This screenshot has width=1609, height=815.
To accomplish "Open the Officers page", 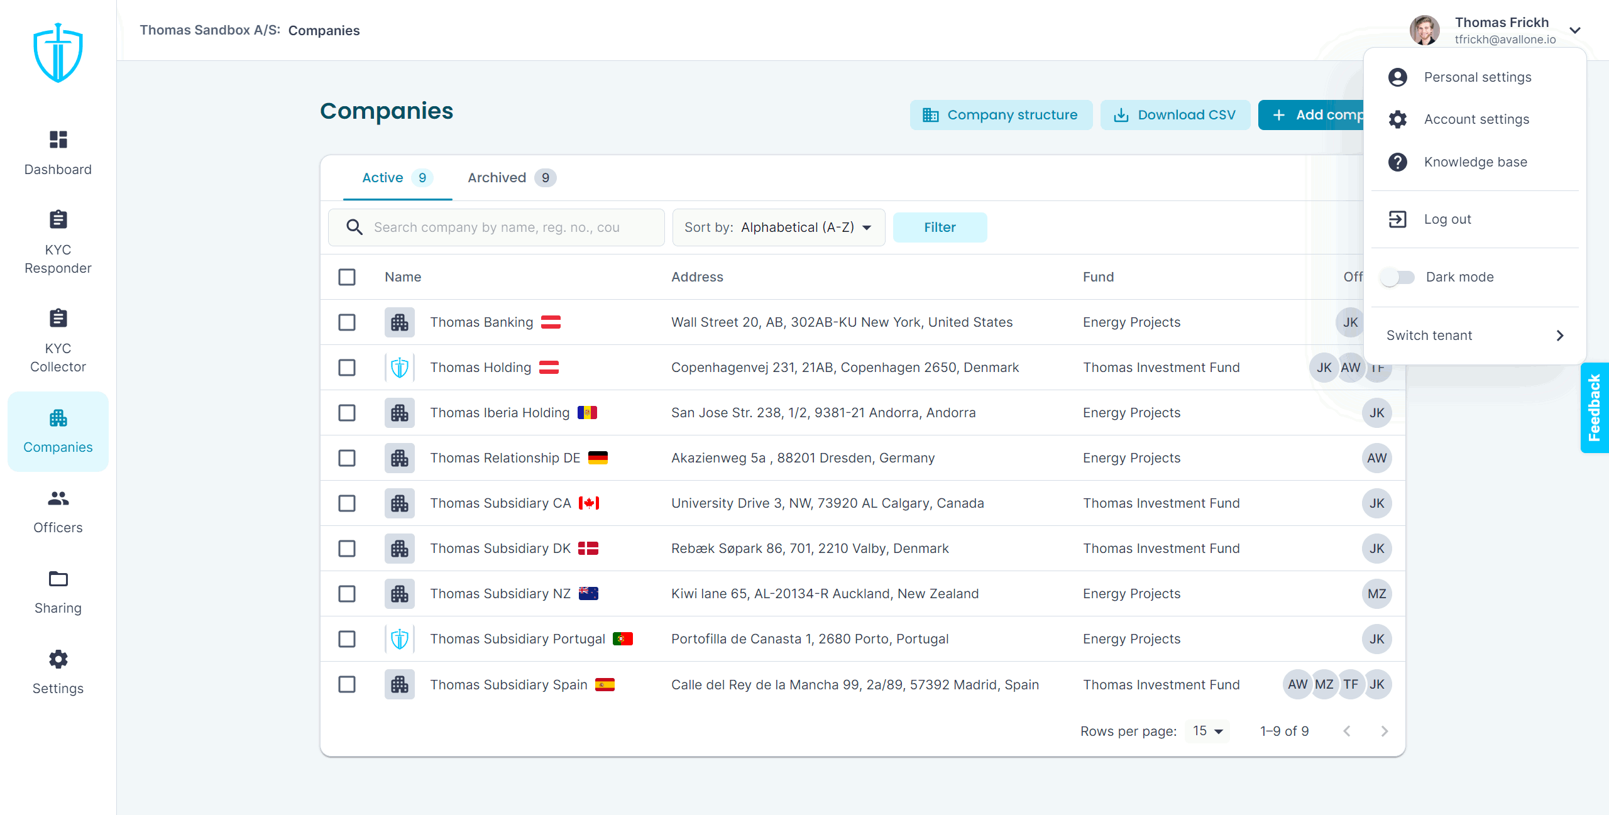I will [58, 511].
